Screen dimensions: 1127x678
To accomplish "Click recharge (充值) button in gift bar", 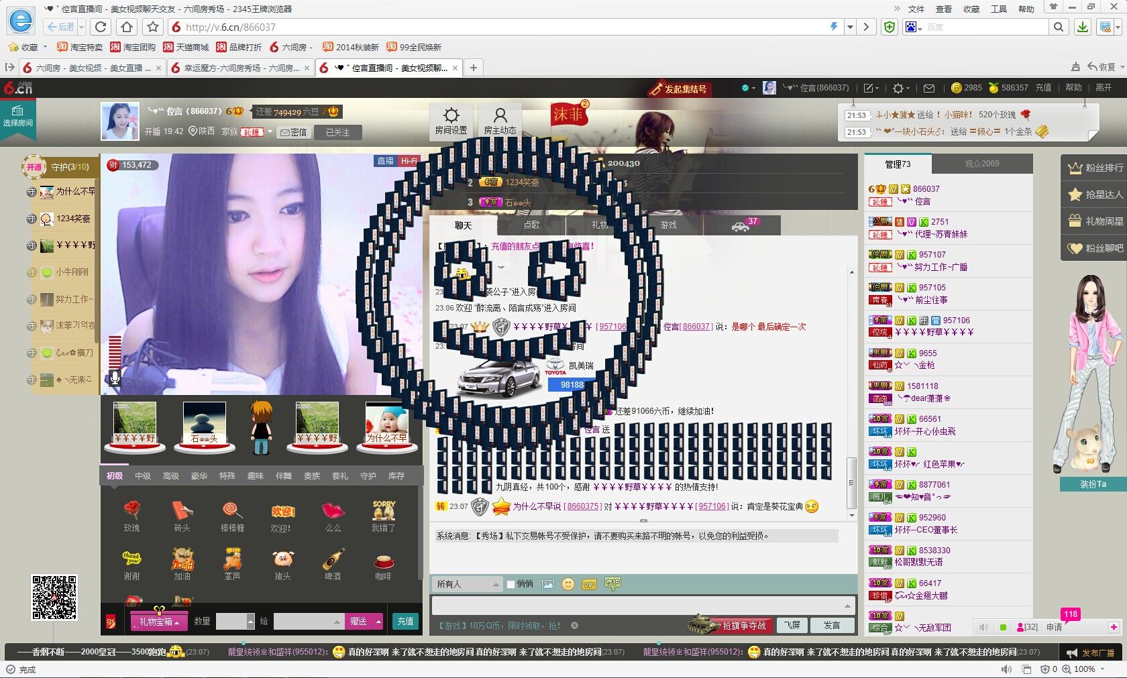I will coord(405,621).
